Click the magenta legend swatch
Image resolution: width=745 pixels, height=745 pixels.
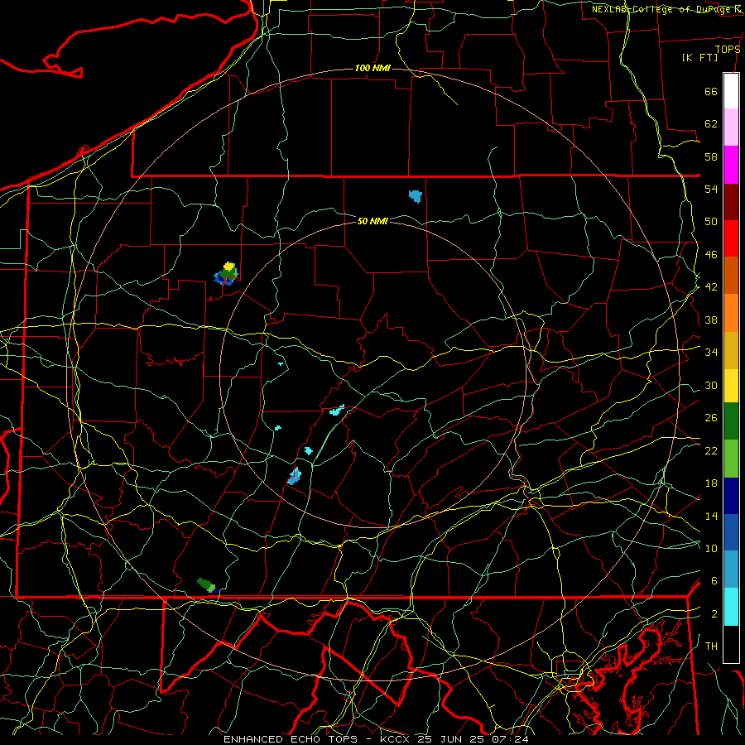(x=731, y=165)
